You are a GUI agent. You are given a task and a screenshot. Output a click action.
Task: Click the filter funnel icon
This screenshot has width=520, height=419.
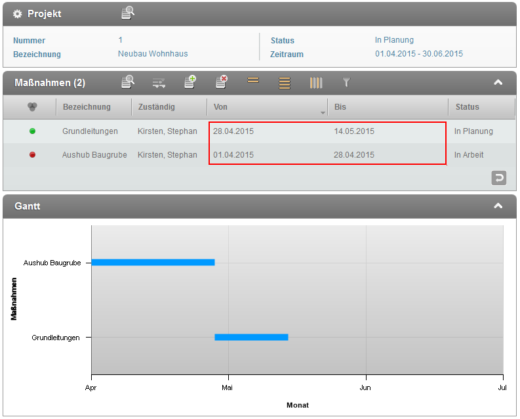coord(347,82)
